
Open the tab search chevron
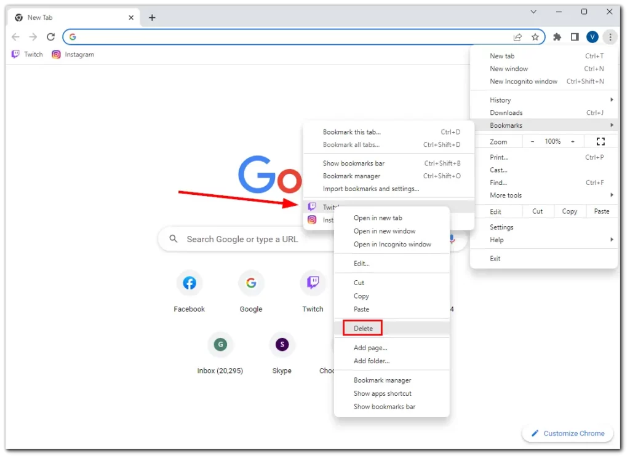[x=533, y=12]
